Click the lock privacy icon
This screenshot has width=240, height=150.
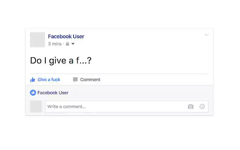coord(67,44)
